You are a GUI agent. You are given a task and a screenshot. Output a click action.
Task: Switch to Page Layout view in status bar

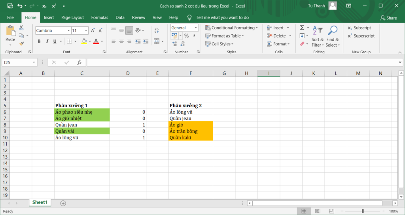click(x=317, y=211)
